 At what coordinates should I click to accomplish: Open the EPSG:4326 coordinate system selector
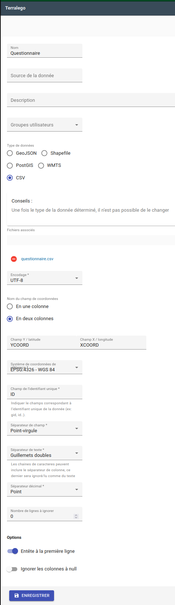[44, 367]
